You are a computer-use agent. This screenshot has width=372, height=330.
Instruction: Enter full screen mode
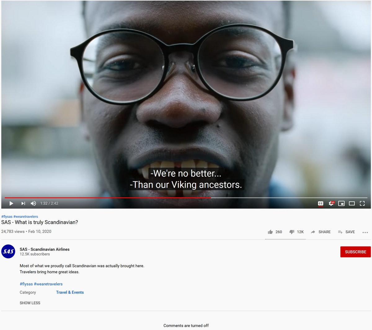tap(362, 203)
